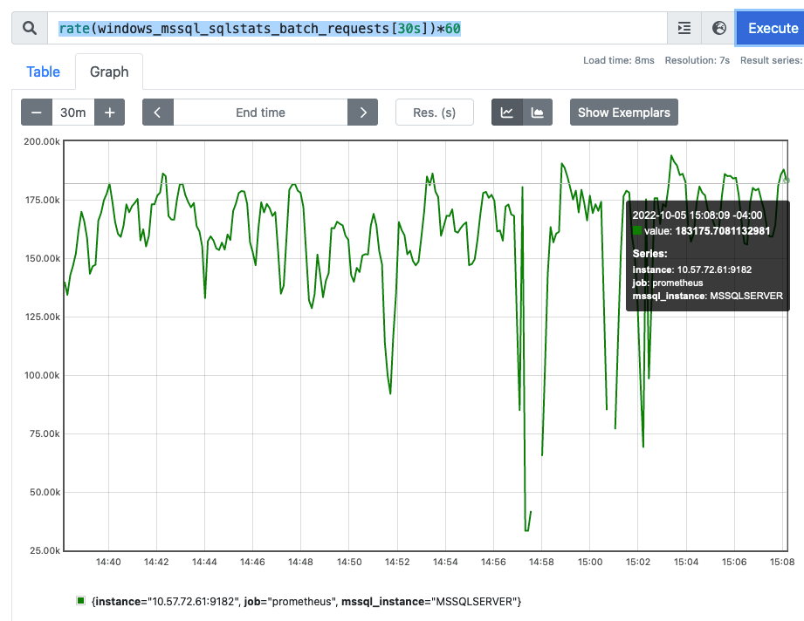
Task: Switch to the stacked area chart mode
Action: click(538, 113)
